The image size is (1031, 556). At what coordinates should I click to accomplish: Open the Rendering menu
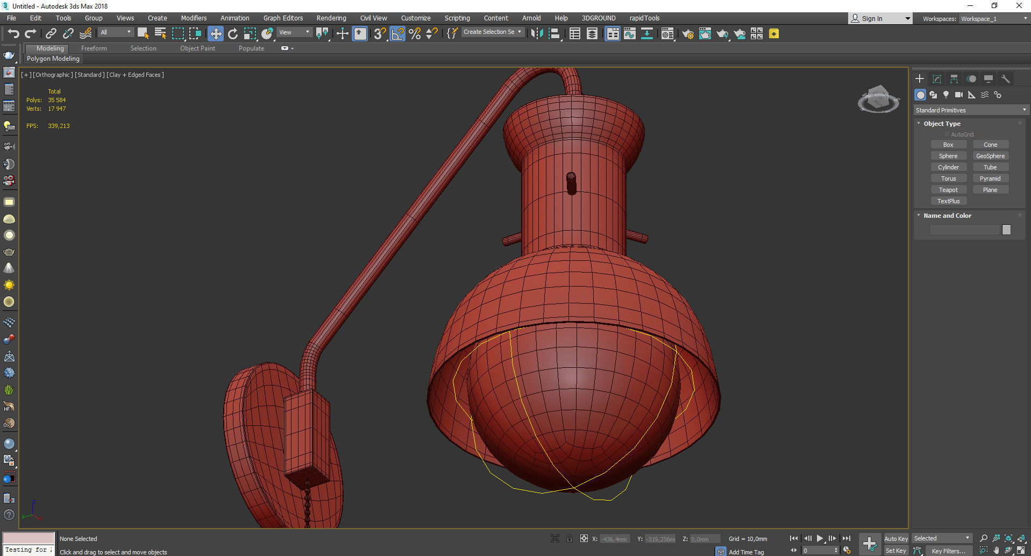click(331, 18)
